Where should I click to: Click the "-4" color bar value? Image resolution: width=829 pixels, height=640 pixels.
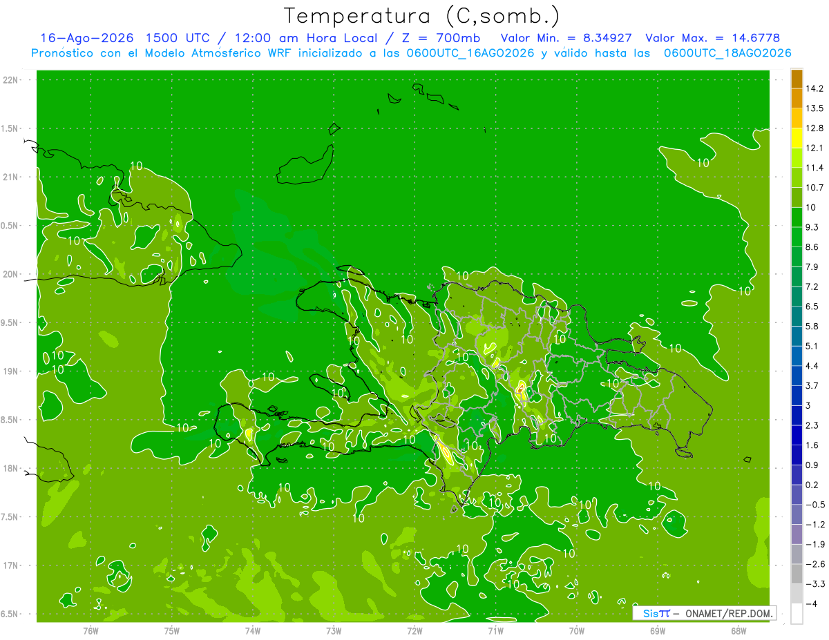click(x=811, y=604)
